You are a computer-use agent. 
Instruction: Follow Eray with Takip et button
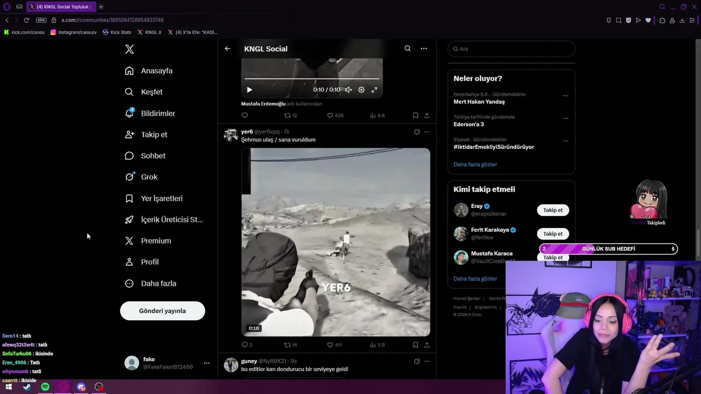(553, 210)
